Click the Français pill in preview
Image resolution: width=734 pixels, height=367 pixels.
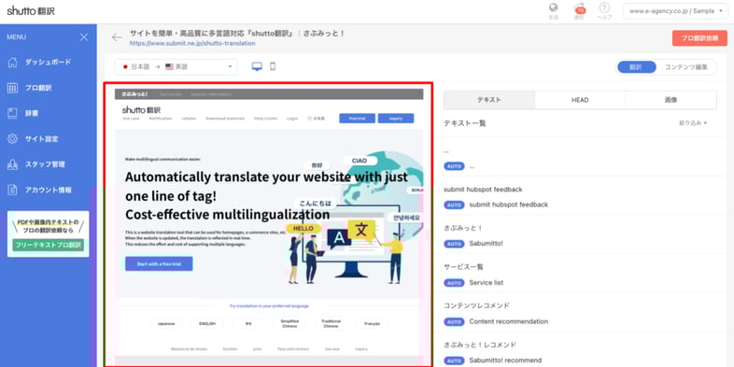(x=373, y=323)
